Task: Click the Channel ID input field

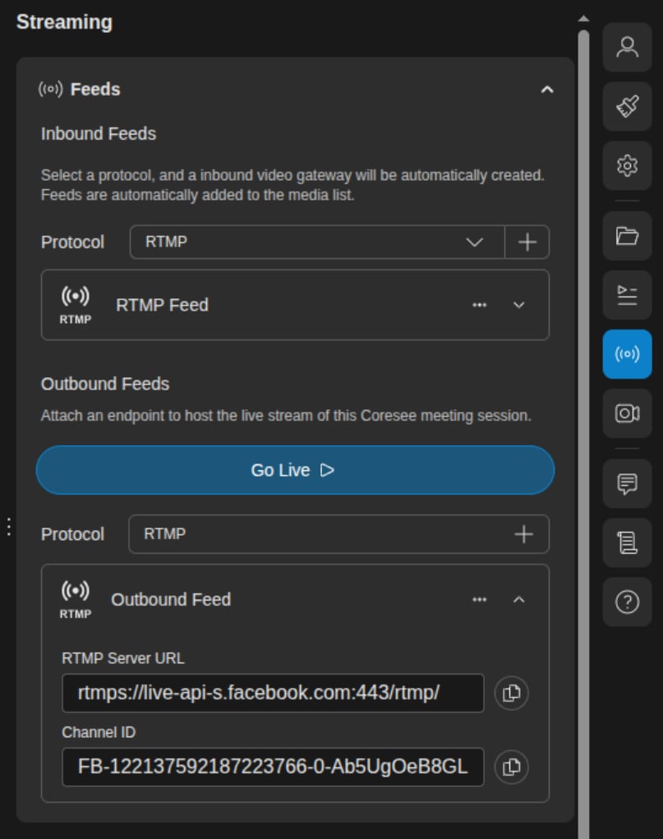Action: [273, 767]
